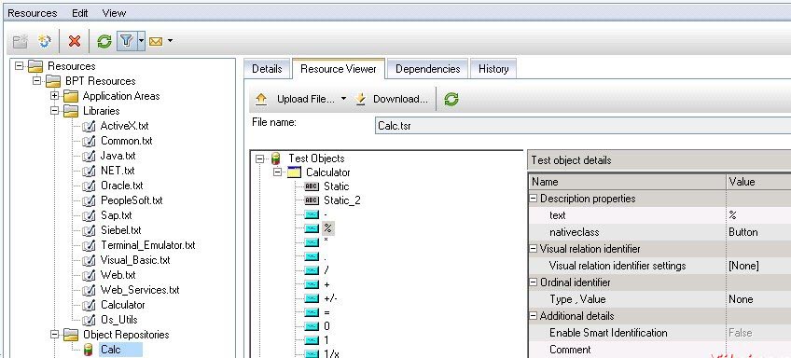This screenshot has height=358, width=791.
Task: Select the Static_2 test object icon
Action: tap(312, 200)
